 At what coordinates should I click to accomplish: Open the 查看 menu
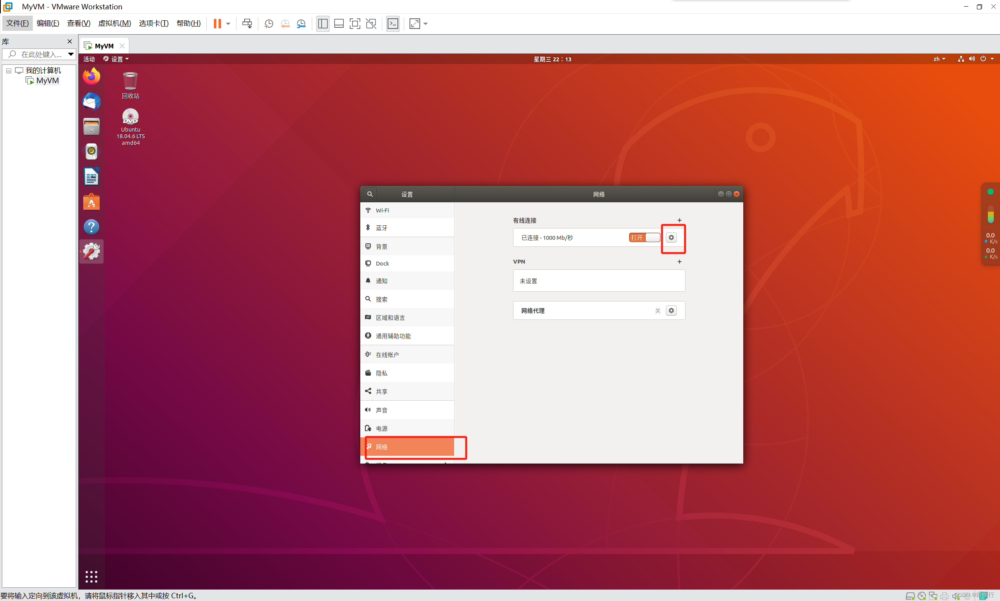pos(79,23)
